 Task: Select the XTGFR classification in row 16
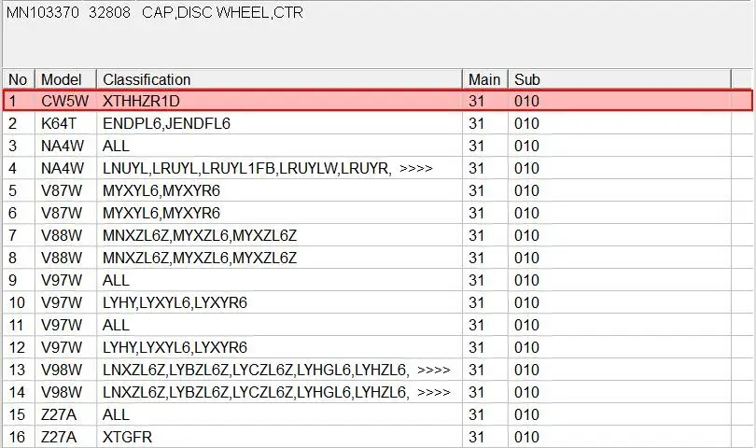pyautogui.click(x=127, y=437)
